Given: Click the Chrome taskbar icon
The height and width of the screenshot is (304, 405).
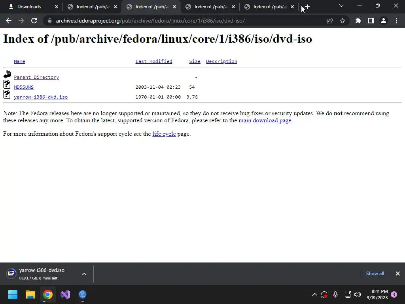Looking at the screenshot, I should pos(48,294).
